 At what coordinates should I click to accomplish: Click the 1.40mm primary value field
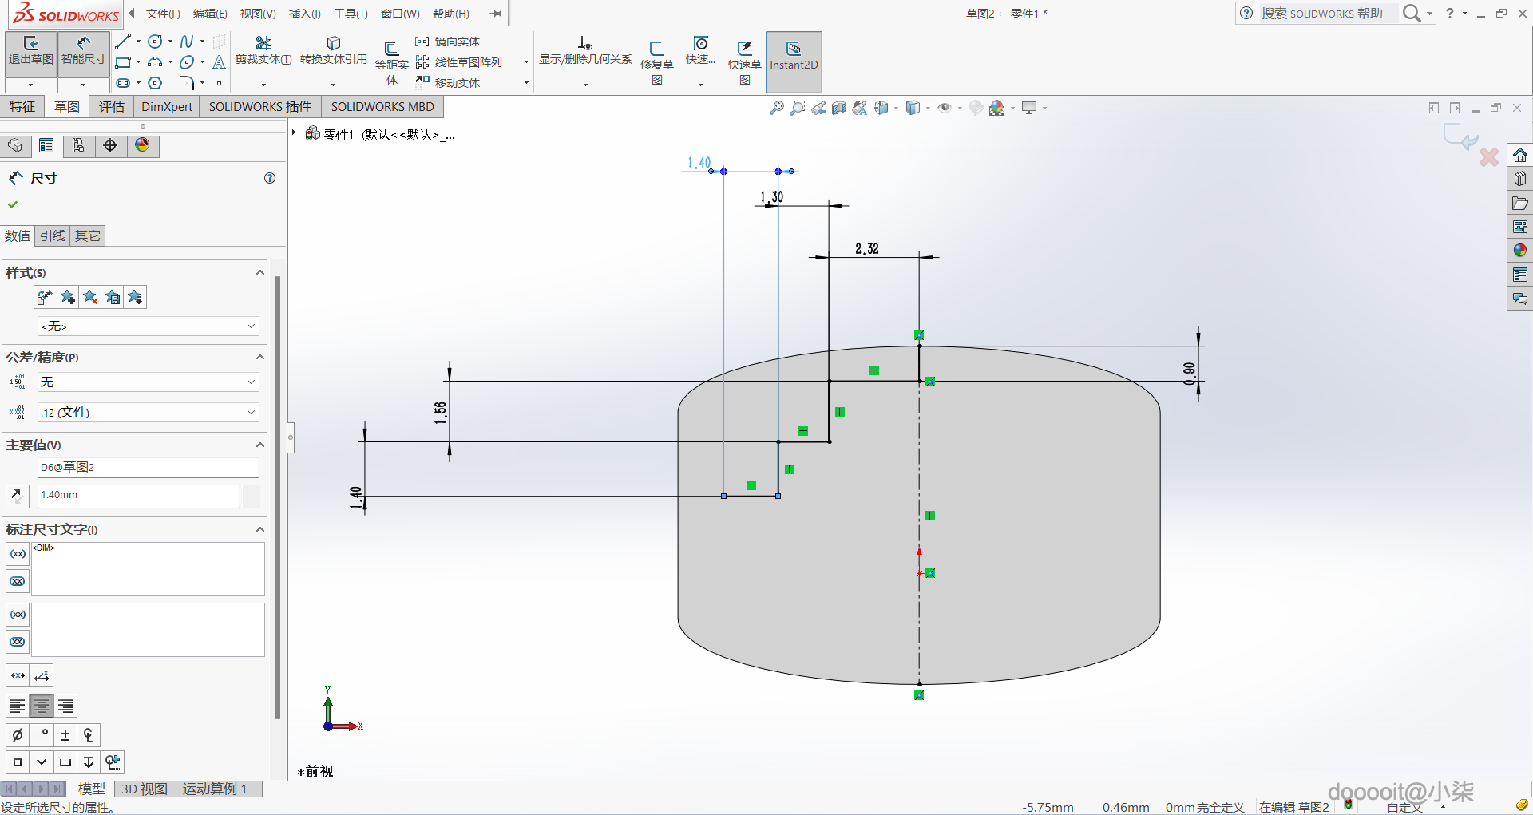pyautogui.click(x=138, y=495)
